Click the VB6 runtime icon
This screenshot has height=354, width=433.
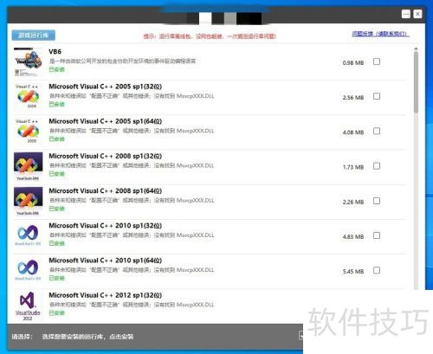pos(28,62)
